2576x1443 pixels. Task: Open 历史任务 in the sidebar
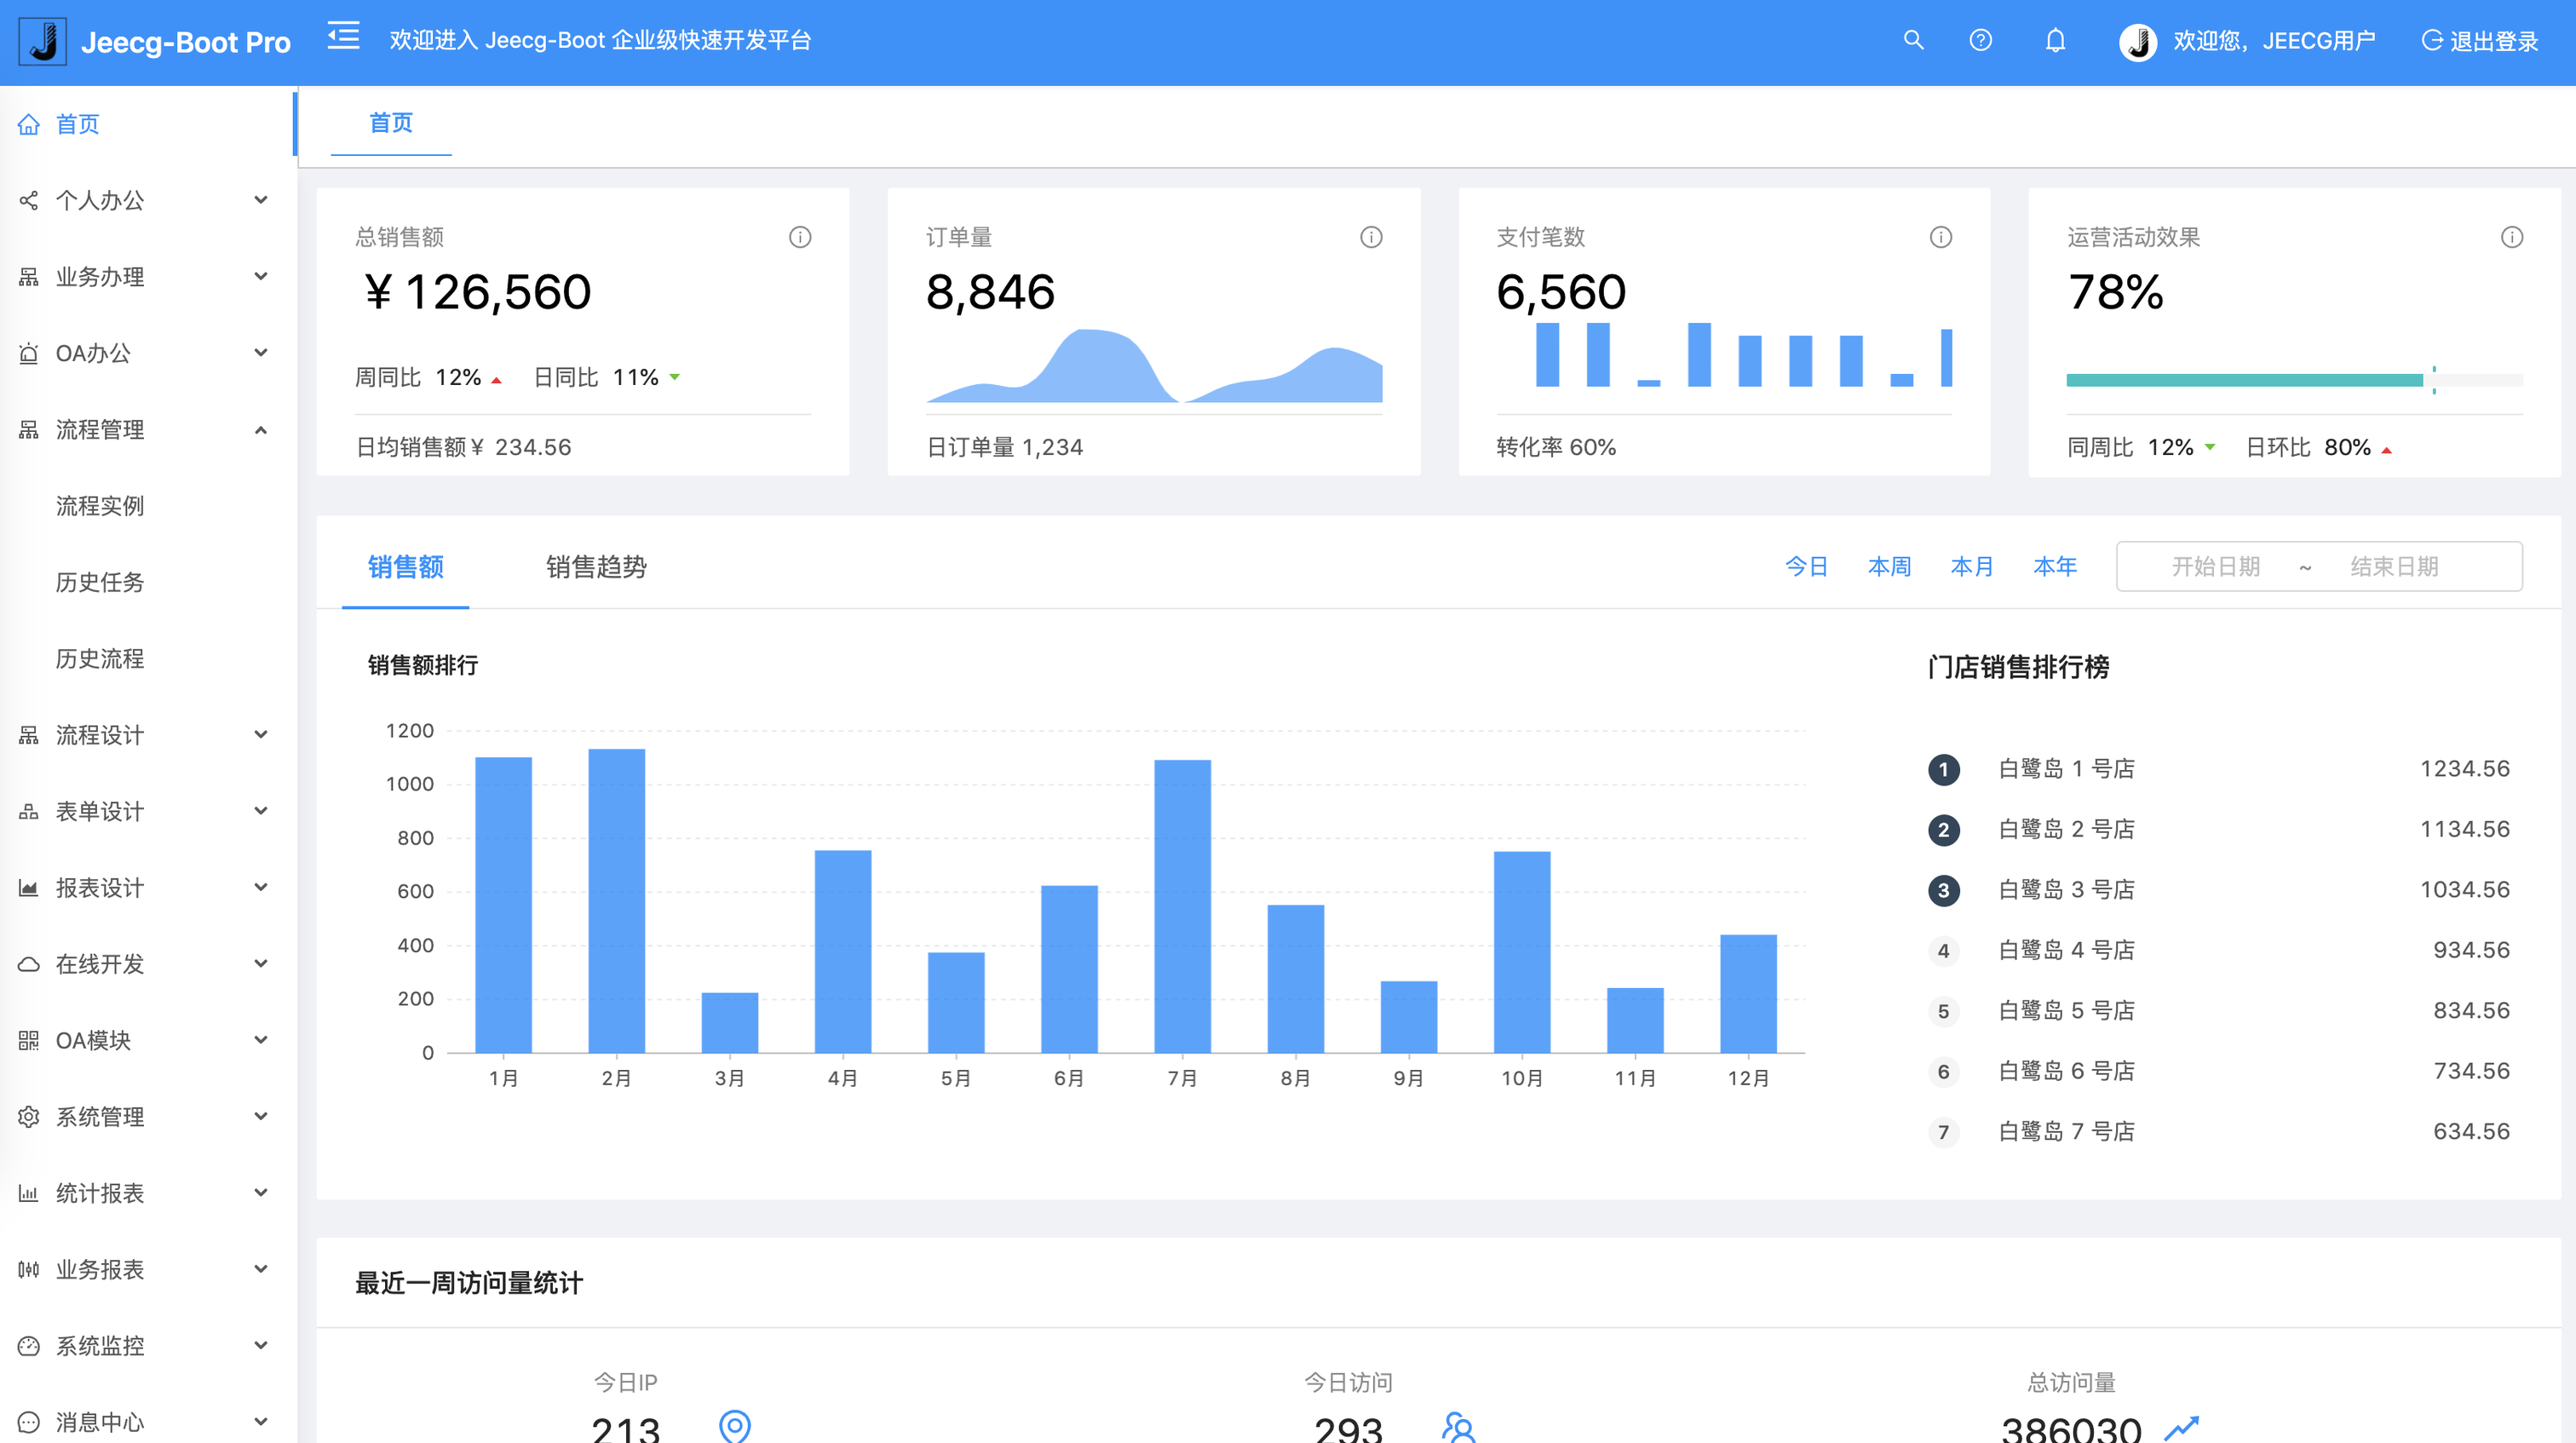(x=100, y=582)
